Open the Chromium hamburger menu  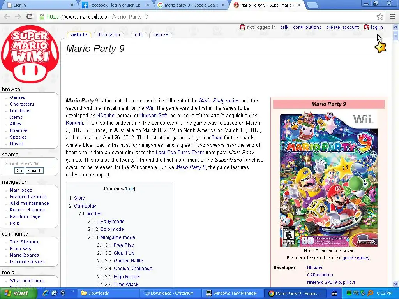coord(392,17)
